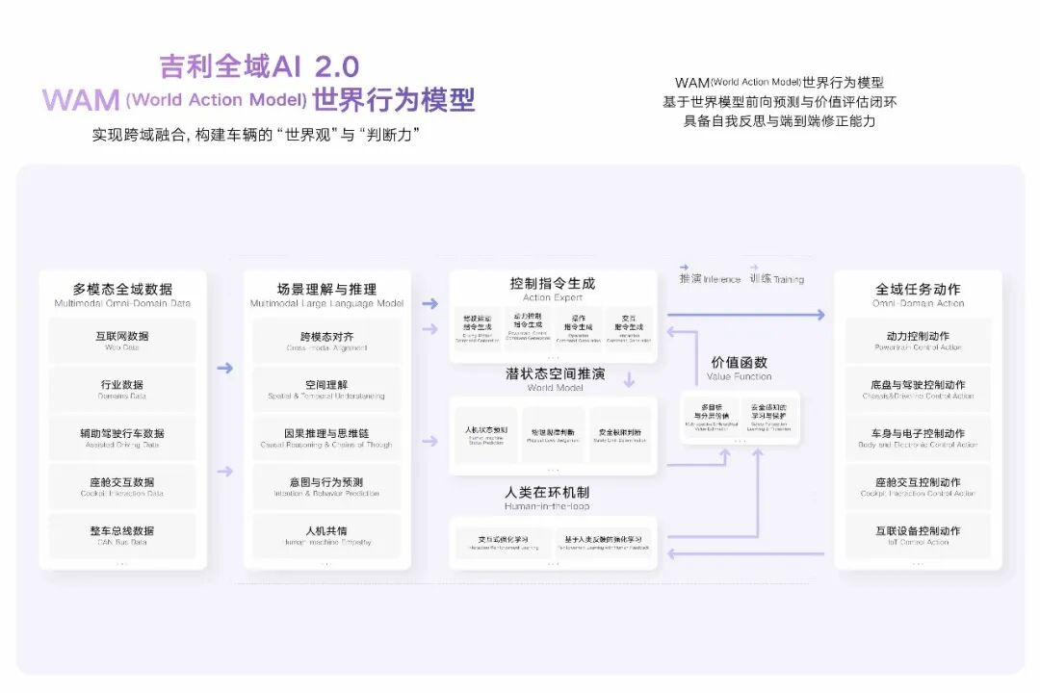
Task: Click the line "具备自我反思与端到端修正能力"
Action: (x=779, y=120)
